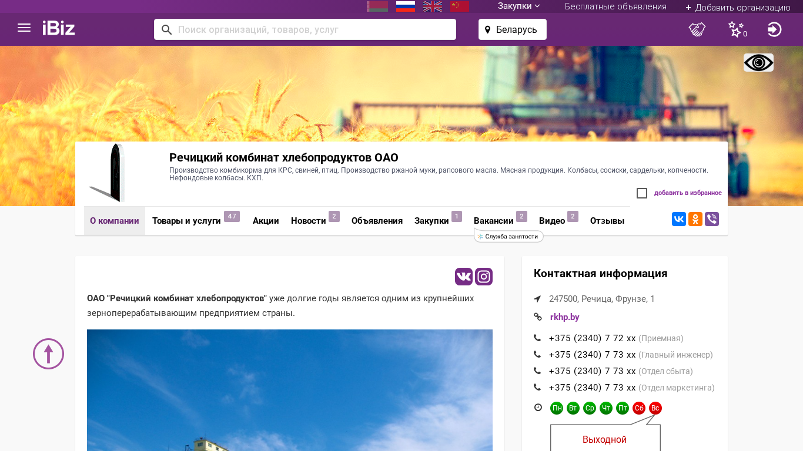Viewport: 803px width, 451px height.
Task: Open company Instagram page icon
Action: 484,277
